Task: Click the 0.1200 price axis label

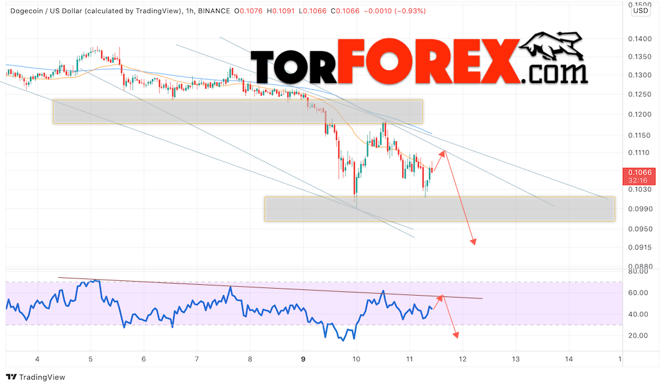Action: 639,114
